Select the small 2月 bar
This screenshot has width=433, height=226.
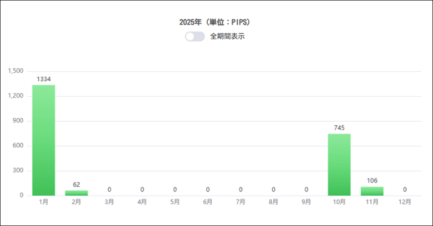click(x=76, y=193)
